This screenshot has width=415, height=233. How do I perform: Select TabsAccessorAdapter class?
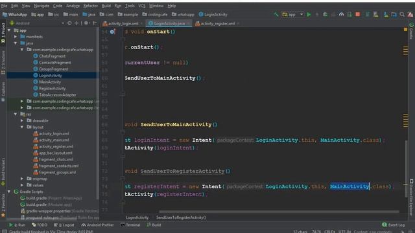pos(58,94)
